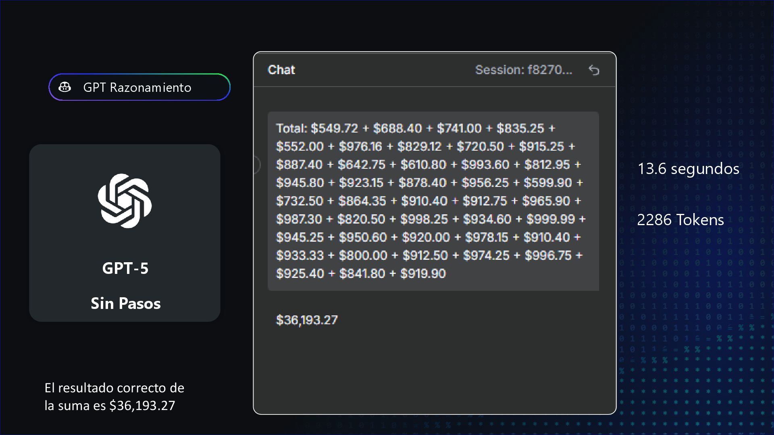Select the GPT Razonamiento pill button
This screenshot has height=435, width=774.
tap(139, 87)
